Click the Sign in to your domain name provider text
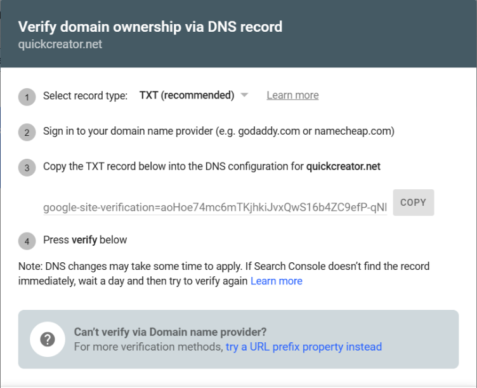Viewport: 477px width, 388px height. 219,131
